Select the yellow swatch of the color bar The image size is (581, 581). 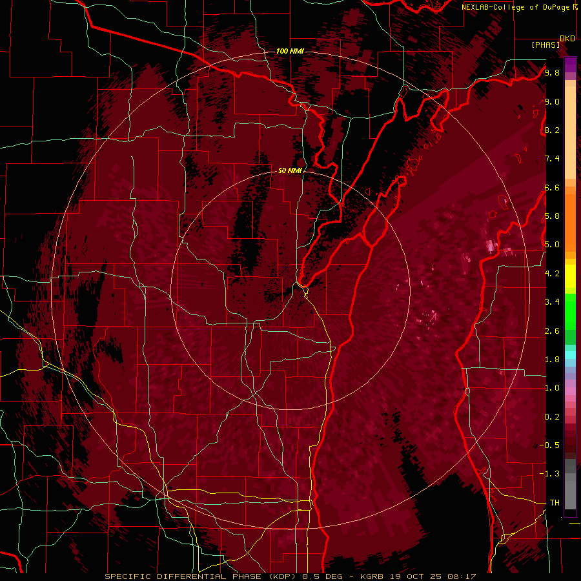coord(570,276)
